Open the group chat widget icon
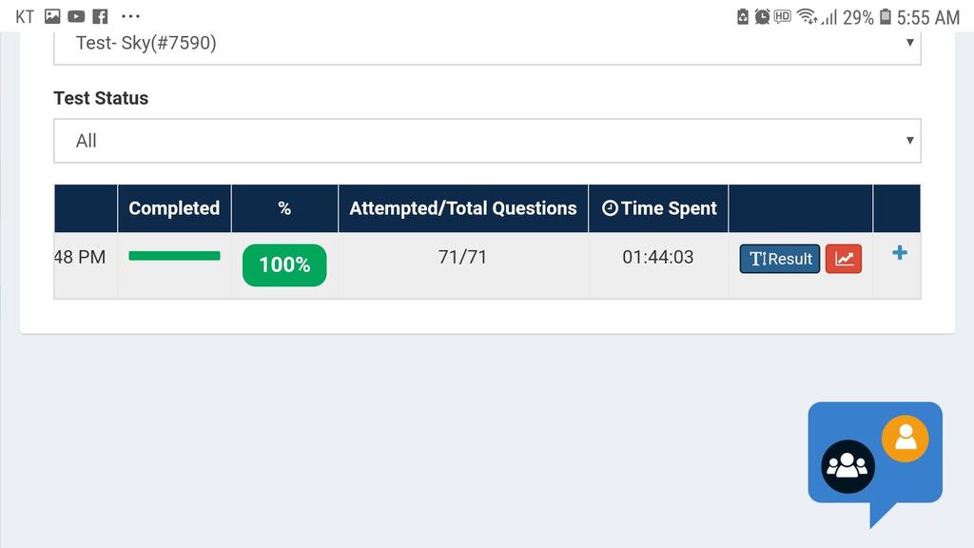Screen dimensions: 974x548 point(847,466)
